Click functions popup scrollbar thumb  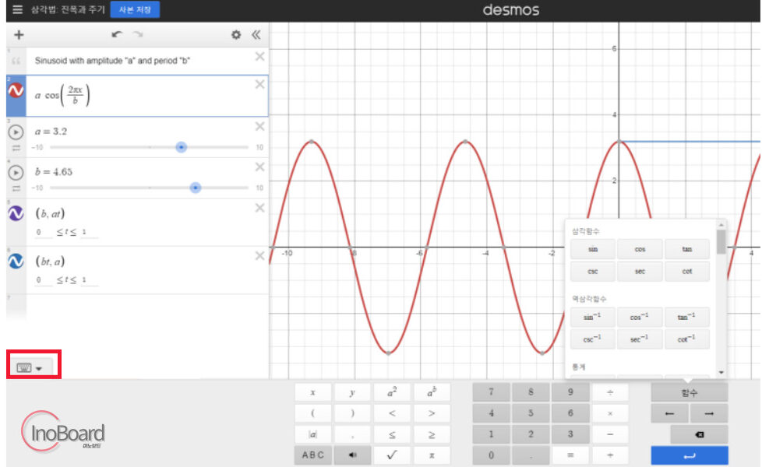(721, 242)
